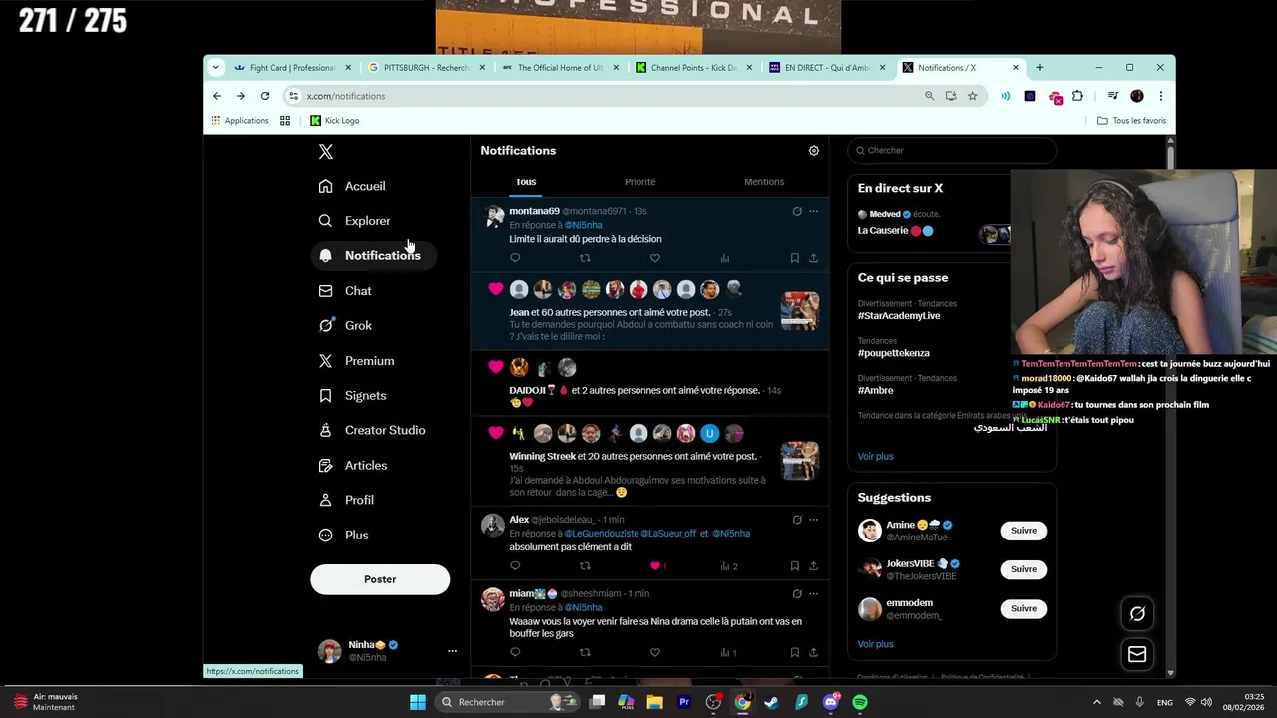Select the Tous tab
This screenshot has height=718, width=1277.
(x=526, y=182)
